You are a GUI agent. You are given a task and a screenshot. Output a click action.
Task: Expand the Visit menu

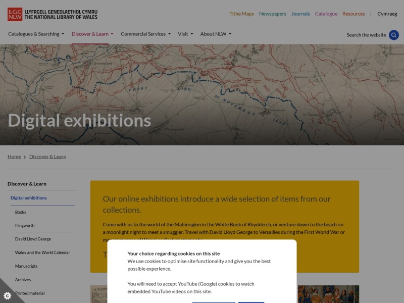pyautogui.click(x=185, y=34)
